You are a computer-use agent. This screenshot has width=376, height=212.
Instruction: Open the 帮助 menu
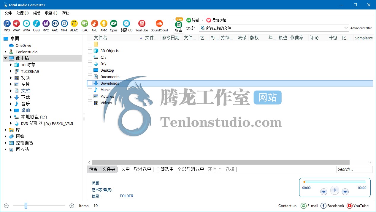point(66,13)
